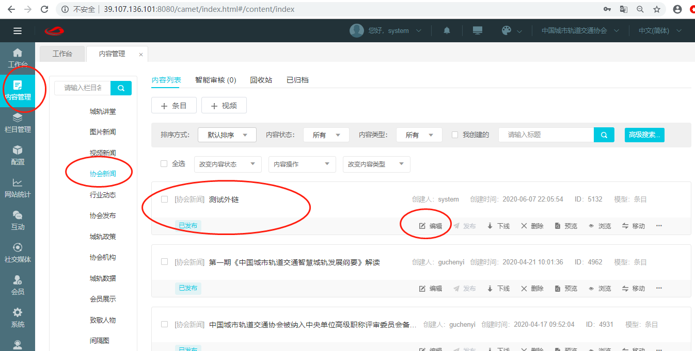Click the system user avatar
Screen dimensions: 695x351
point(357,30)
